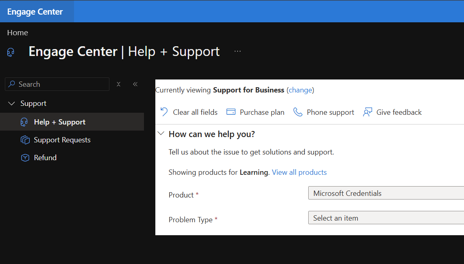Click the Support Requests stacked pages icon
This screenshot has width=464, height=264.
[25, 140]
